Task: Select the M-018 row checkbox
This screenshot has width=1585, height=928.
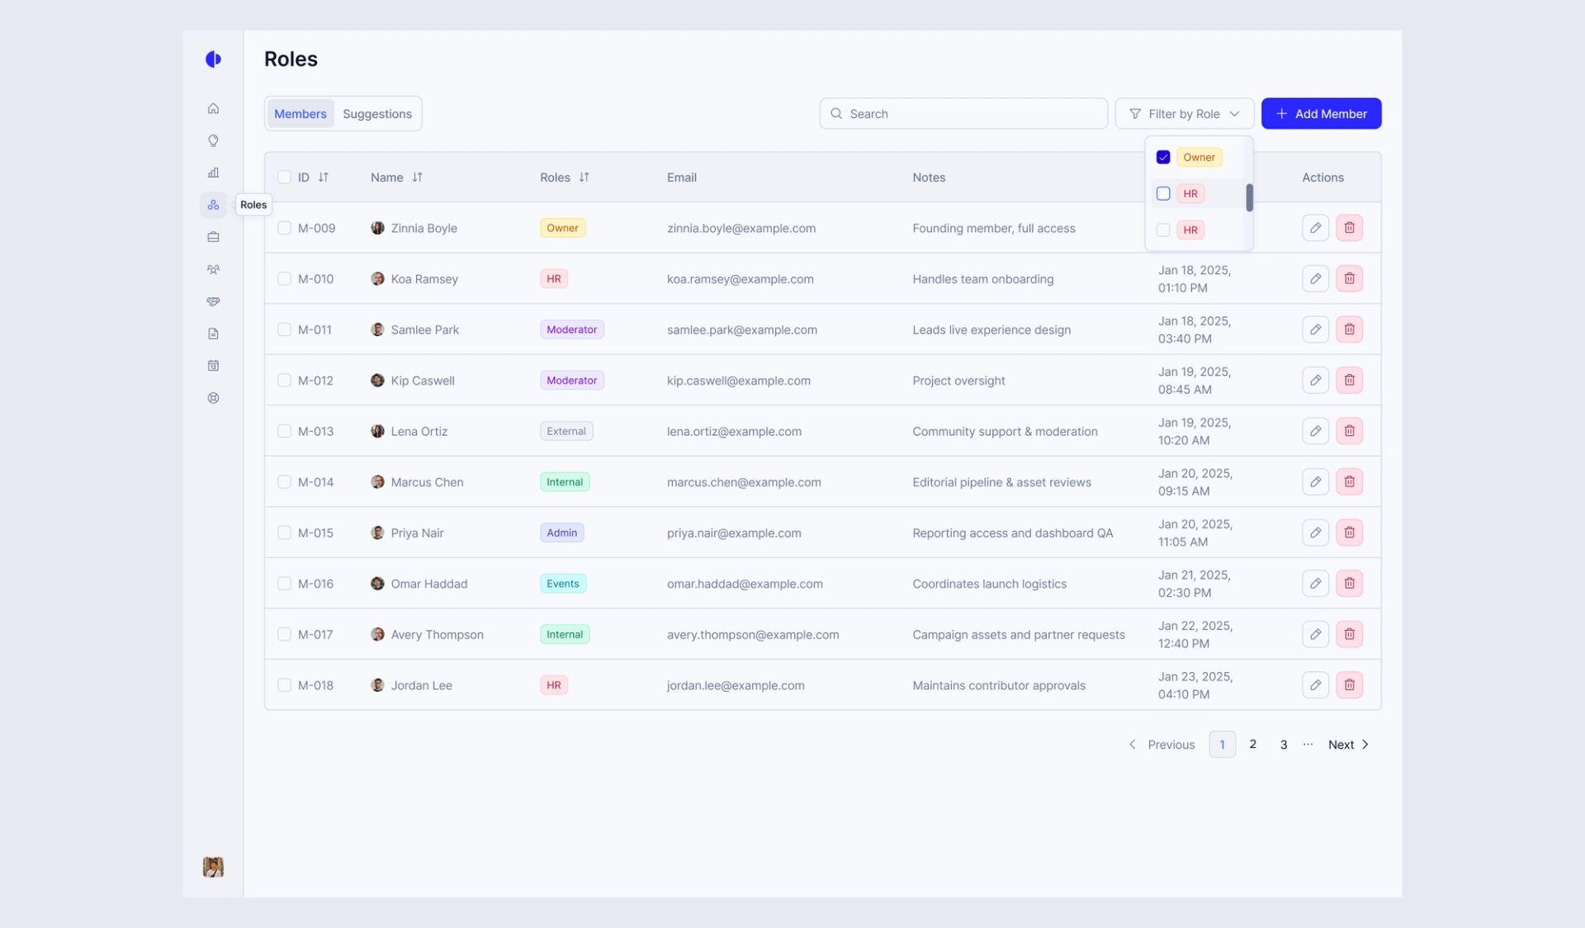Action: coord(284,684)
